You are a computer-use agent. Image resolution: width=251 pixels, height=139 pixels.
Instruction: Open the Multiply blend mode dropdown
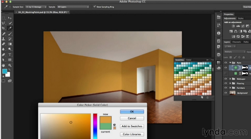[234, 52]
